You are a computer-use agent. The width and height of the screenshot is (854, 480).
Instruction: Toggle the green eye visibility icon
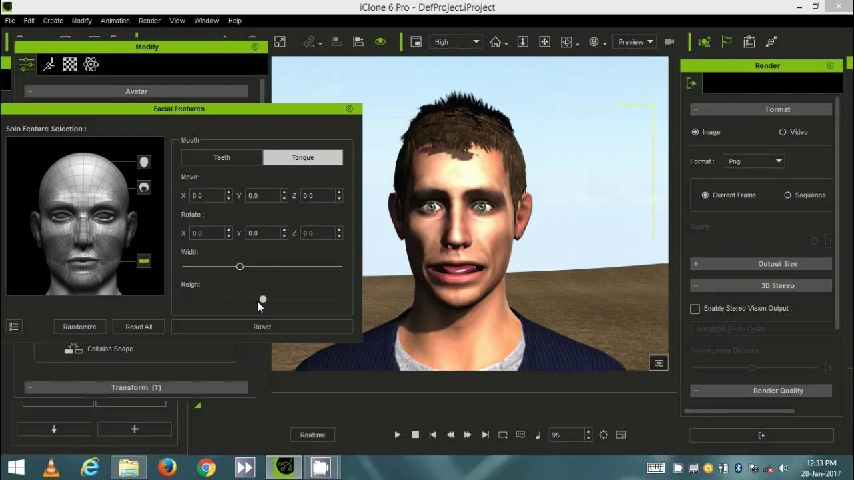tap(380, 42)
